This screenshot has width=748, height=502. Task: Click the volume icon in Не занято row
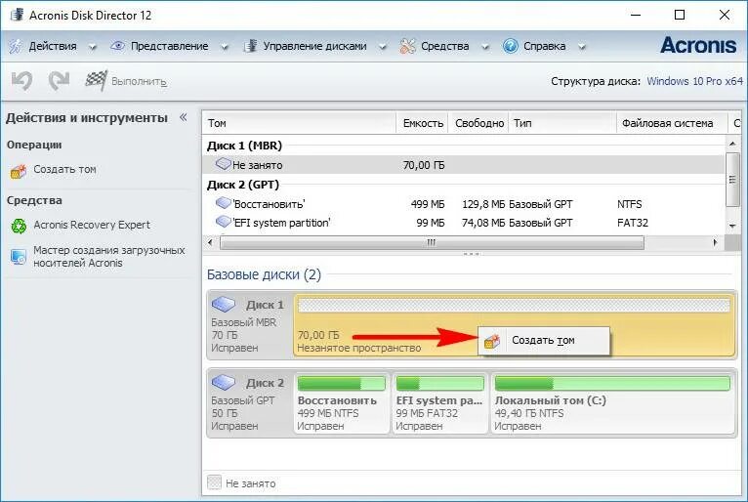(224, 164)
